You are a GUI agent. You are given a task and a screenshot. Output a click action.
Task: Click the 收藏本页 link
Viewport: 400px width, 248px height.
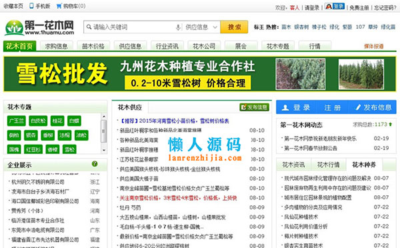[x=13, y=6]
